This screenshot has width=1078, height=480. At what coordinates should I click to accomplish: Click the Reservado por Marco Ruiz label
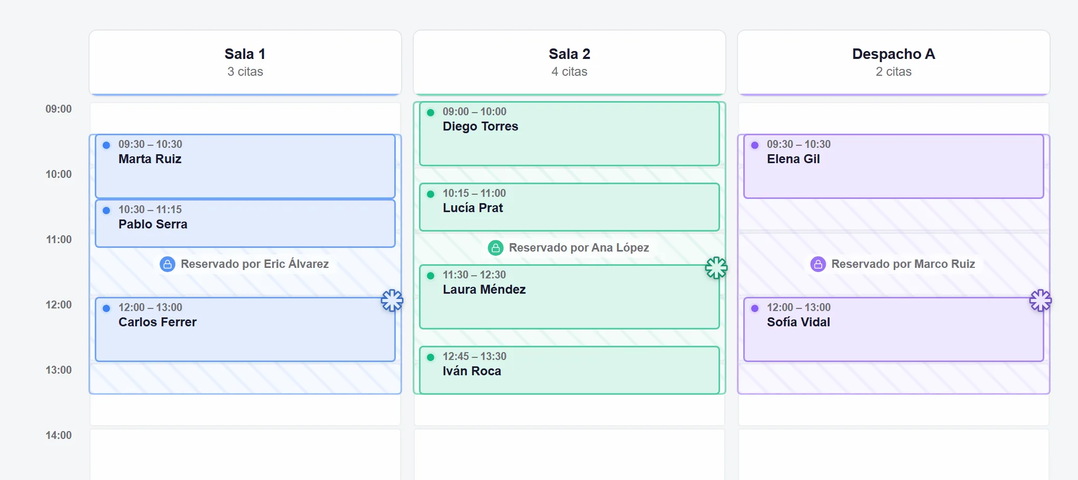point(903,264)
